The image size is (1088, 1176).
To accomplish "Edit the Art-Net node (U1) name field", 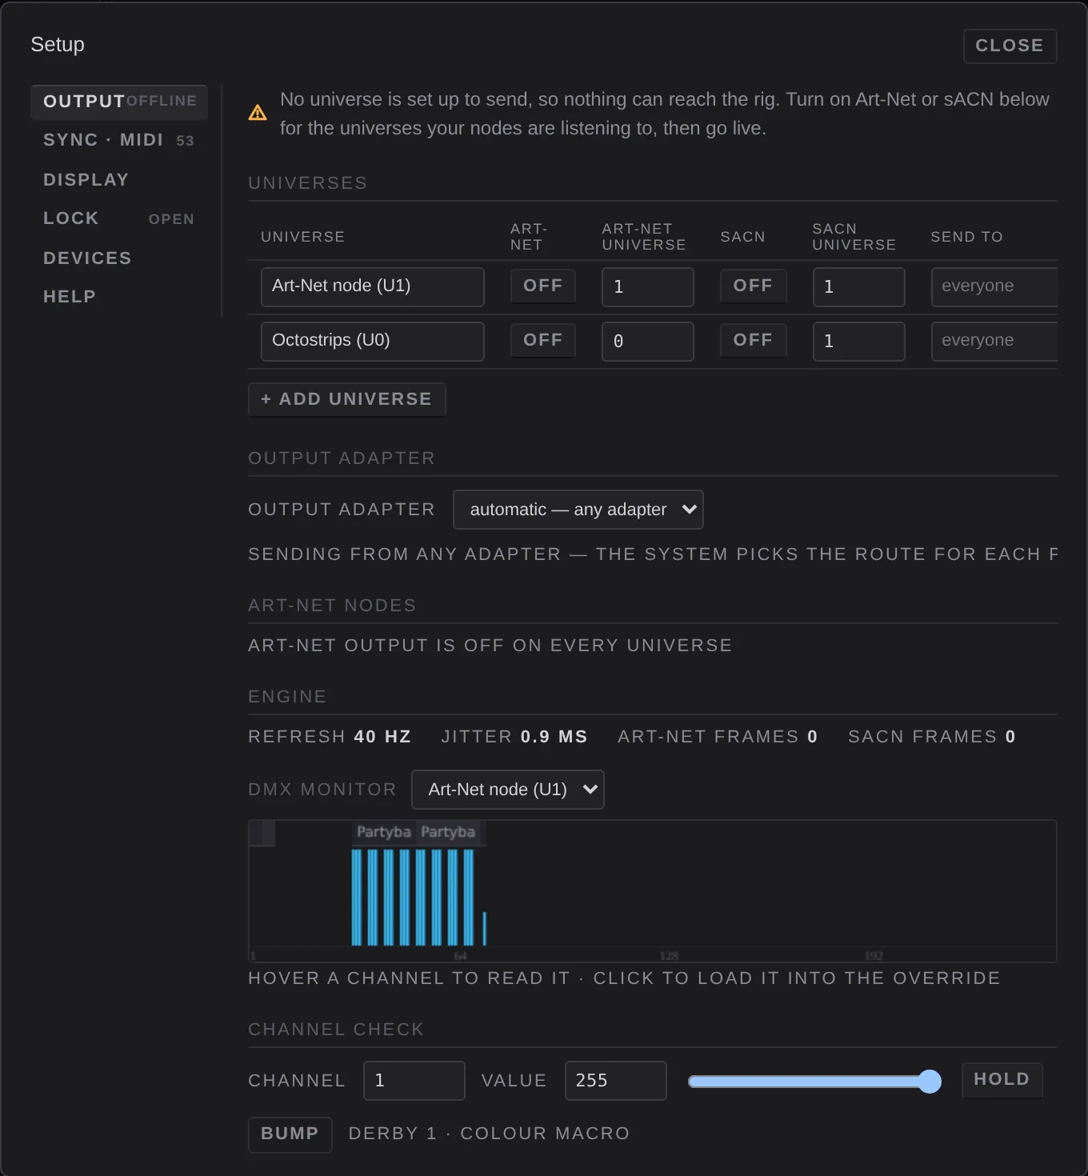I will [x=373, y=286].
